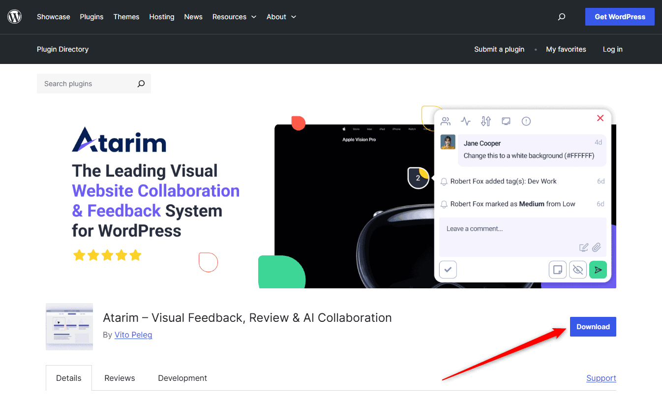Open the site search magnifier in header
Screen dimensions: 662x402
(x=562, y=17)
